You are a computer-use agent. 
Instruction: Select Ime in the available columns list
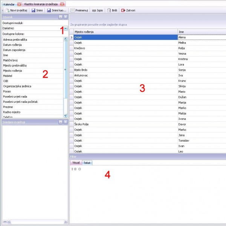point(33,55)
